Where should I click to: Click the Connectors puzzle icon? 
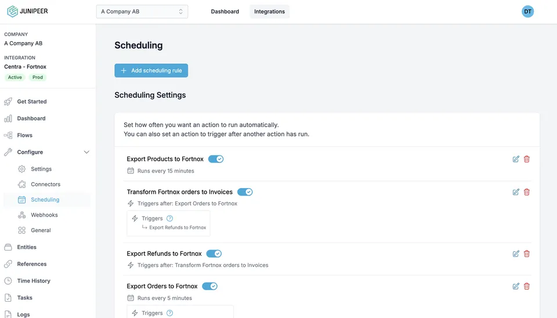[21, 184]
